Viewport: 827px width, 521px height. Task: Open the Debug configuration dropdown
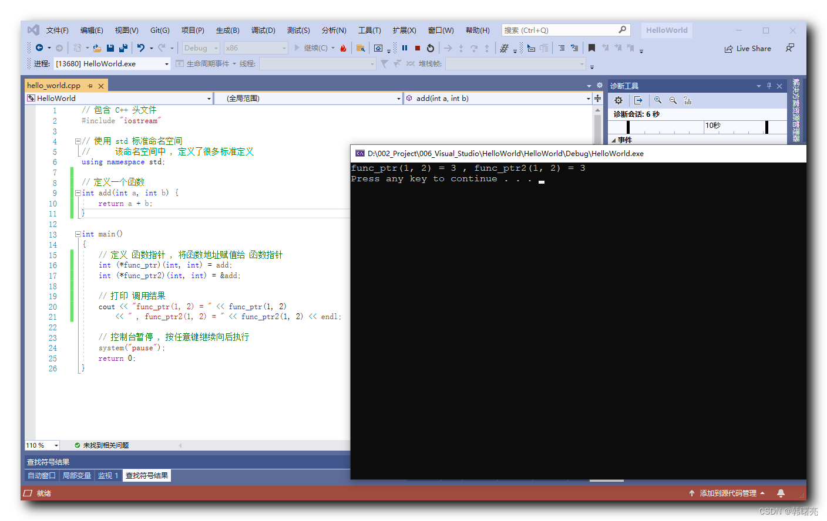pos(200,48)
